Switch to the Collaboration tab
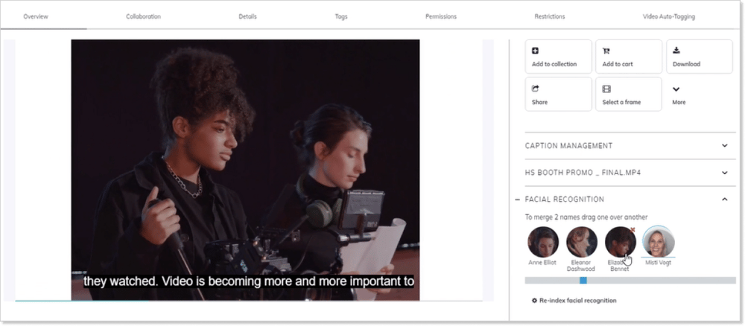Image resolution: width=745 pixels, height=326 pixels. (x=143, y=16)
